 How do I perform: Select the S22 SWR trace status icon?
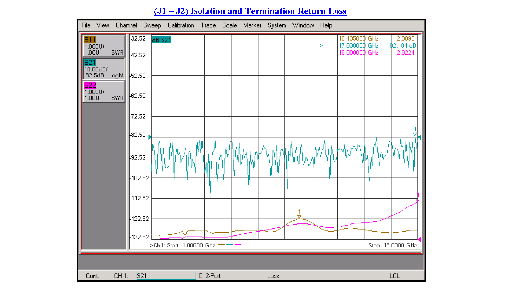pyautogui.click(x=103, y=92)
